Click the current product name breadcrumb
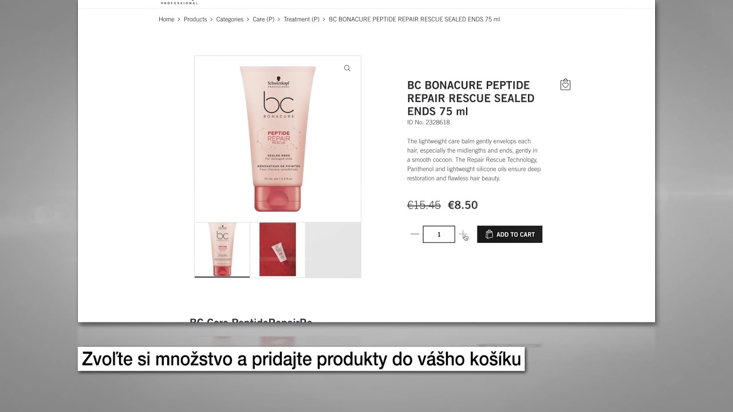 414,19
